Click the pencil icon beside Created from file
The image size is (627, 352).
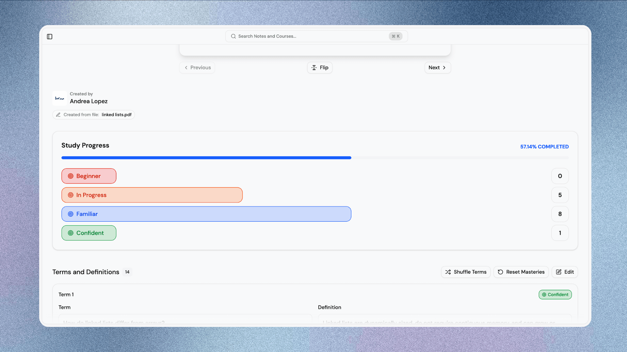(x=58, y=115)
